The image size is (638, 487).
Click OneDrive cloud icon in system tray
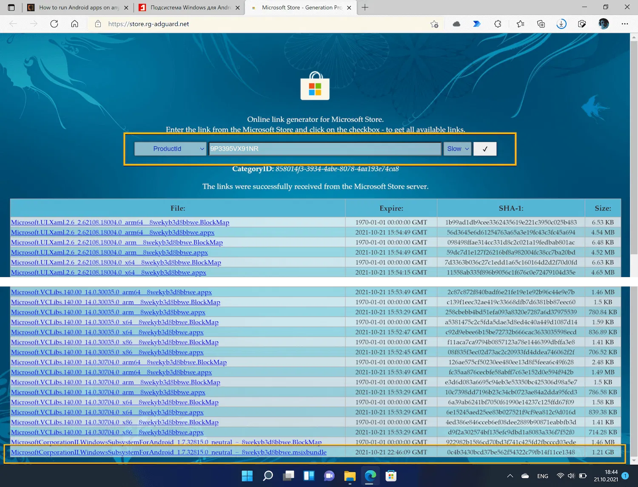(x=525, y=476)
